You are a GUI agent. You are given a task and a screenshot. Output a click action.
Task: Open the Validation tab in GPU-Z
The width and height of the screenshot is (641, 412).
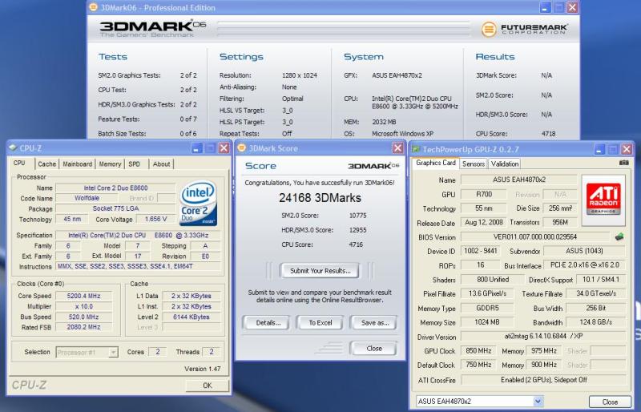coord(505,164)
